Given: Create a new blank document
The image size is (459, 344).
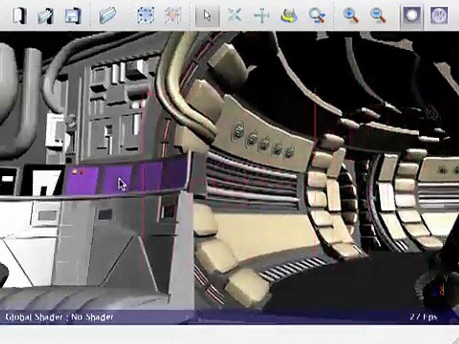Looking at the screenshot, I should point(20,15).
